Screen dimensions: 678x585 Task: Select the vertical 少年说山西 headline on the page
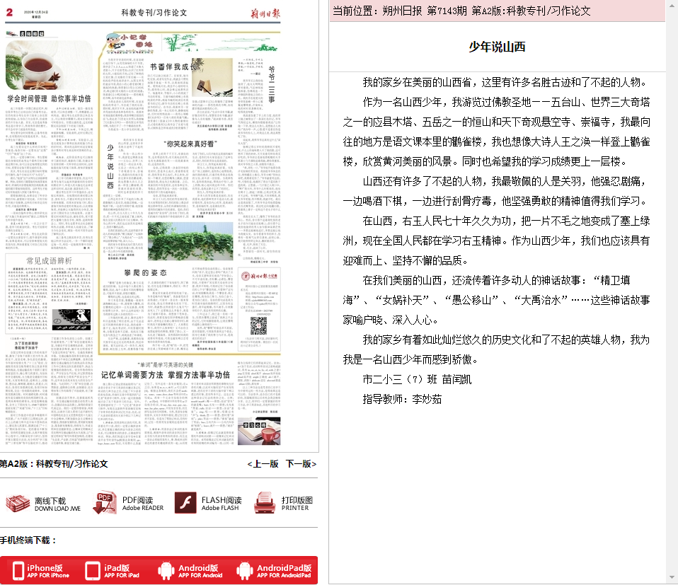110,166
